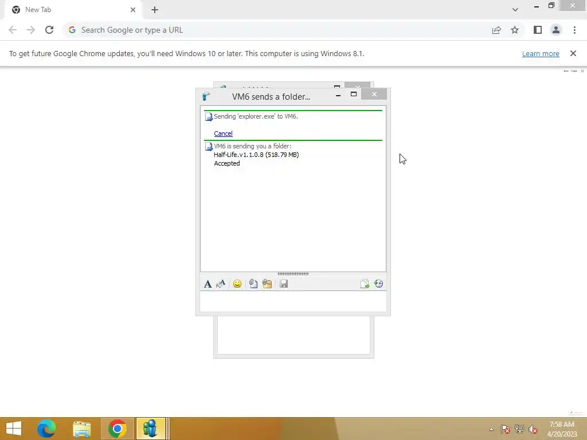
Task: Go forward in Chrome
Action: pyautogui.click(x=31, y=30)
